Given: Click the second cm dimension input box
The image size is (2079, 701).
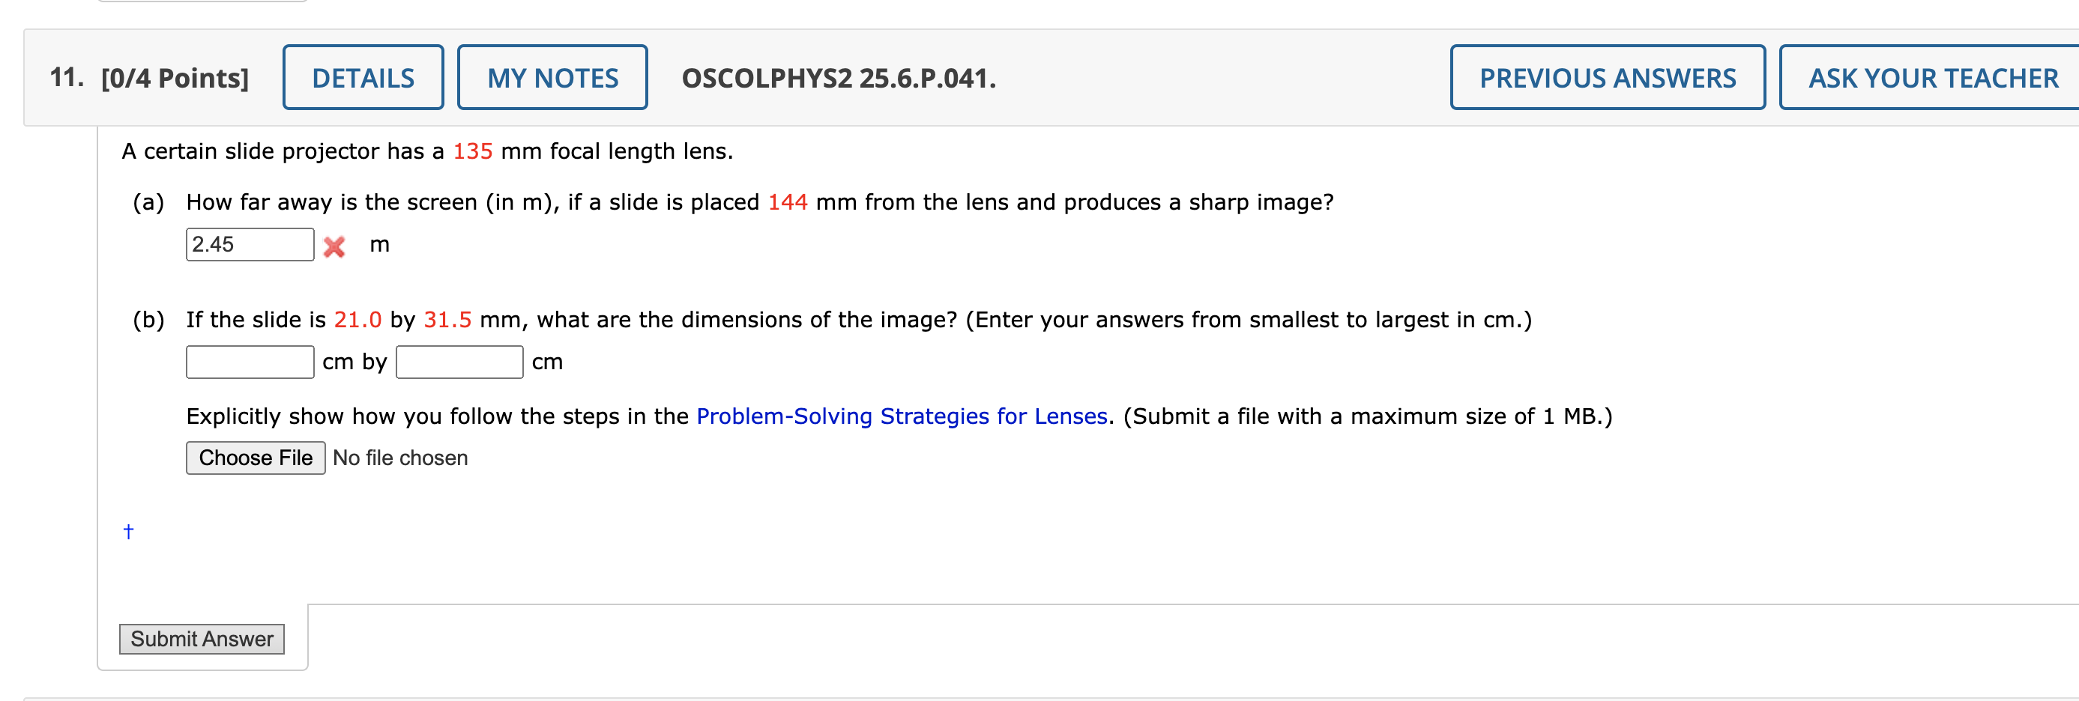Looking at the screenshot, I should pyautogui.click(x=459, y=362).
